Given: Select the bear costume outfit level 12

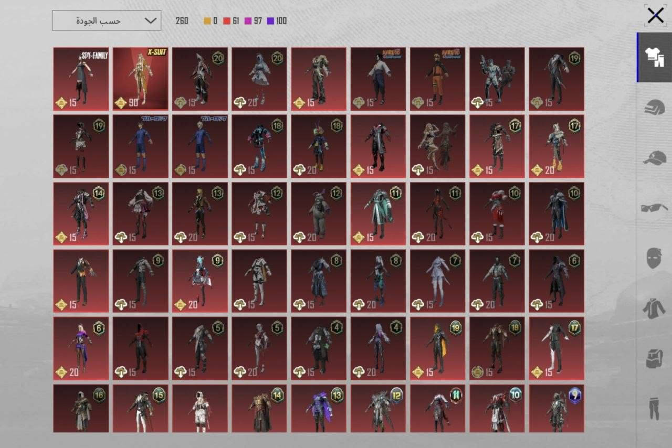Looking at the screenshot, I should 319,214.
